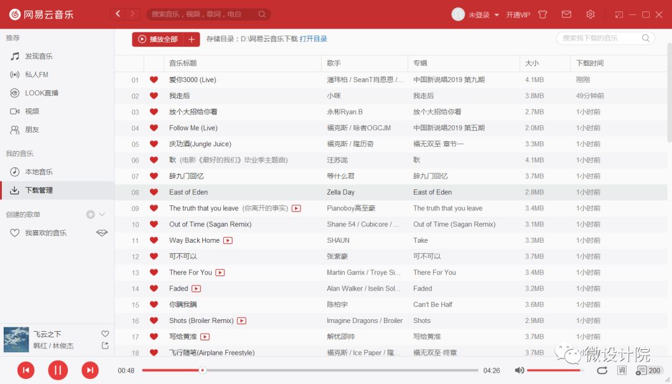Click the NetEase Cloud Music logo
The width and height of the screenshot is (672, 384).
pos(41,14)
